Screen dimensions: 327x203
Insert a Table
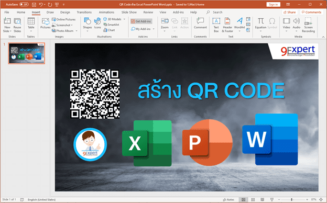point(31,25)
